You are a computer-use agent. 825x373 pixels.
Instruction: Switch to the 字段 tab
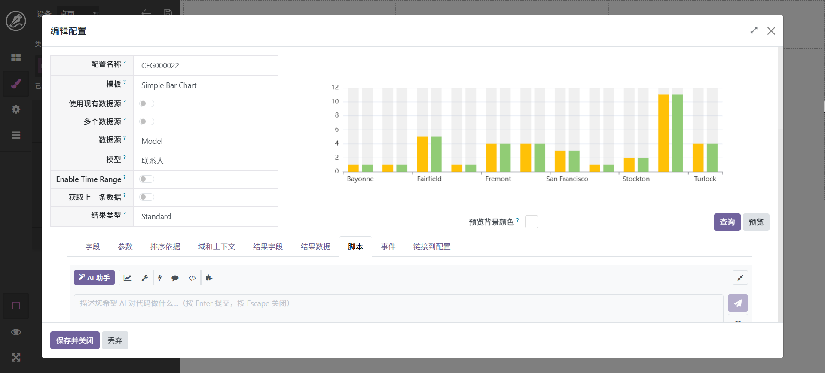tap(92, 247)
